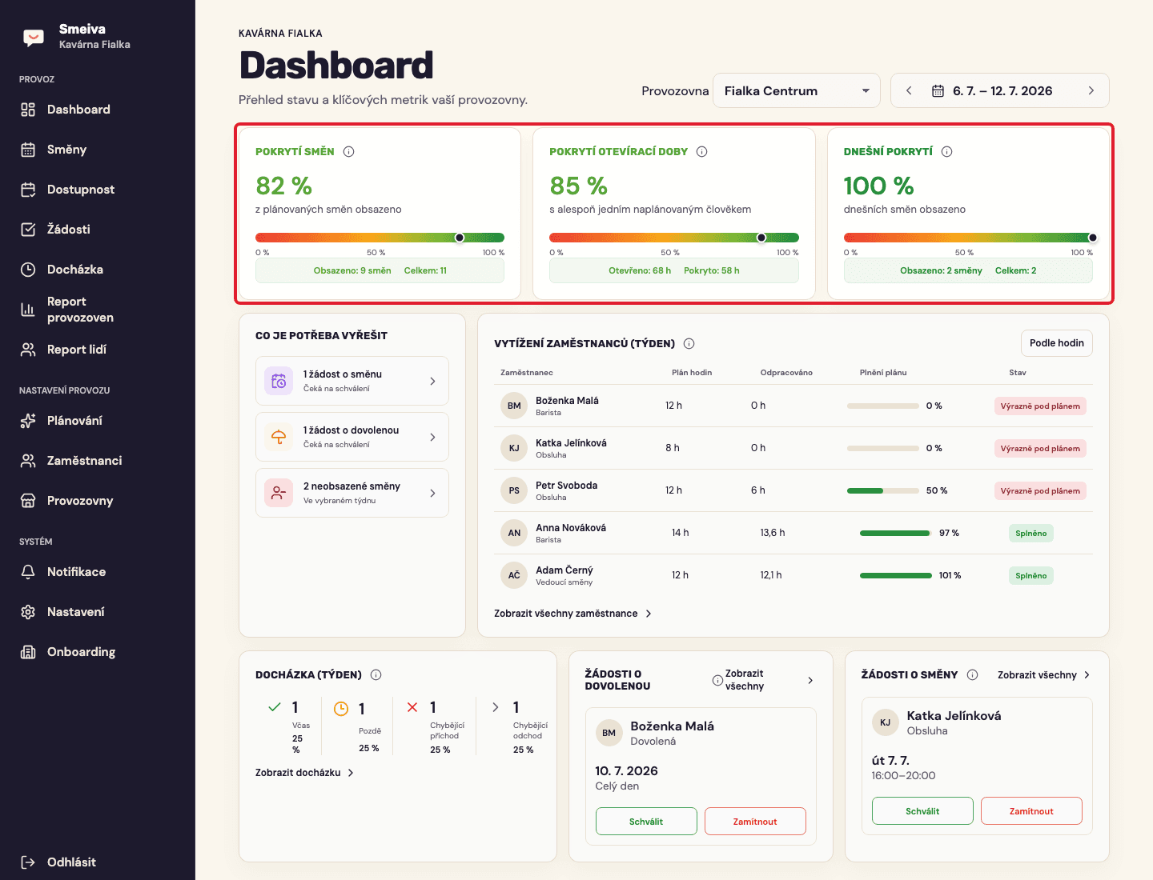
Task: Click Boženka Malá's Výrazně pod plánem badge
Action: click(x=1040, y=406)
